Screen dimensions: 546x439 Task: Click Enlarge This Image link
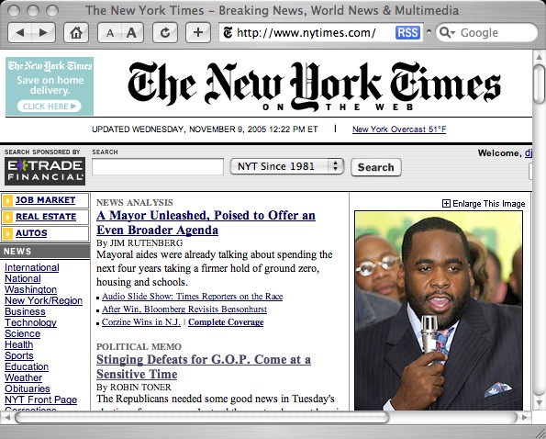[x=488, y=204]
